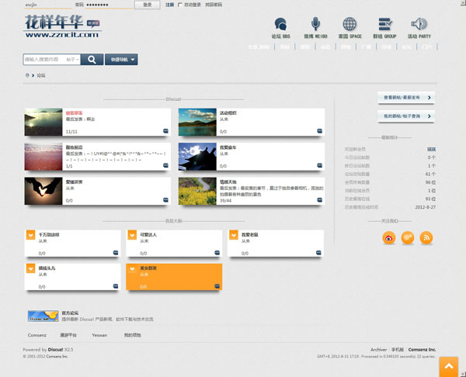Open the Yeswan friend link
The image size is (466, 377).
point(99,335)
